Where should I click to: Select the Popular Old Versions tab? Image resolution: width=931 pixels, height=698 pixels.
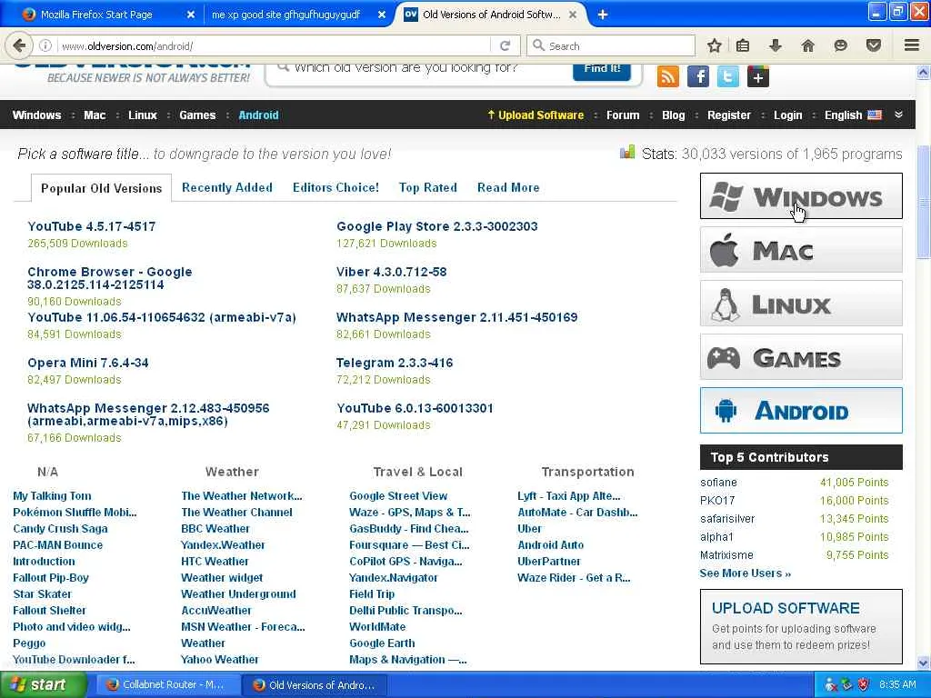(x=101, y=188)
